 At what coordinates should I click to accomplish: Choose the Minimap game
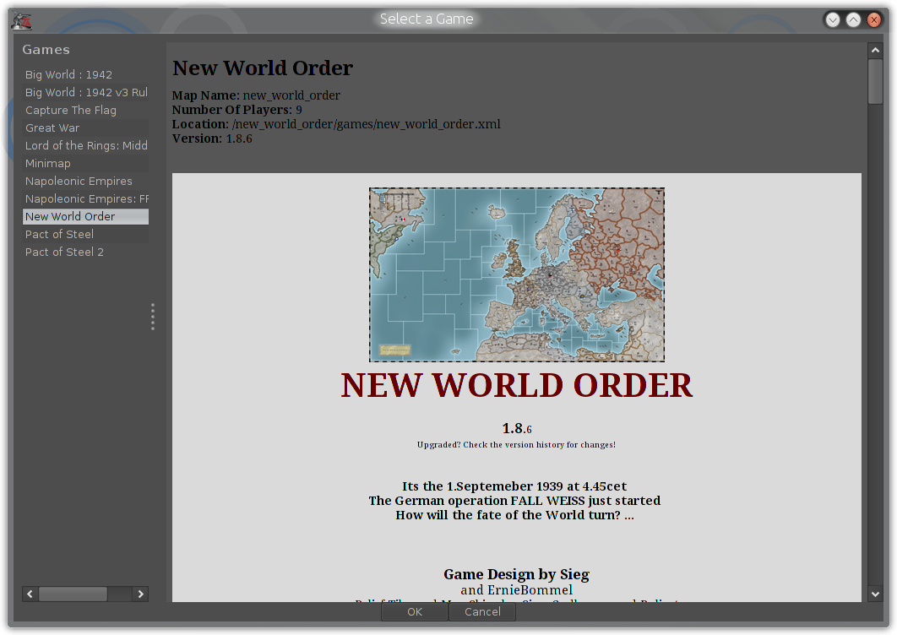85,163
